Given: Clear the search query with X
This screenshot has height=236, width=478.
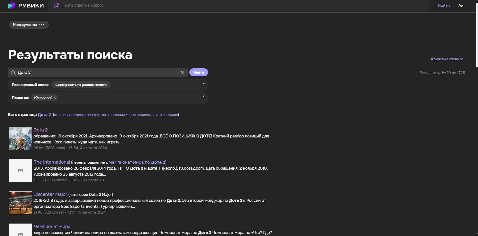Looking at the screenshot, I should click(x=182, y=72).
